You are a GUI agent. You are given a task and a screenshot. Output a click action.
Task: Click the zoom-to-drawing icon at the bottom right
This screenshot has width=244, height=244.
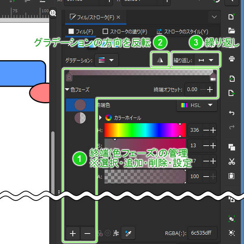pos(231,233)
